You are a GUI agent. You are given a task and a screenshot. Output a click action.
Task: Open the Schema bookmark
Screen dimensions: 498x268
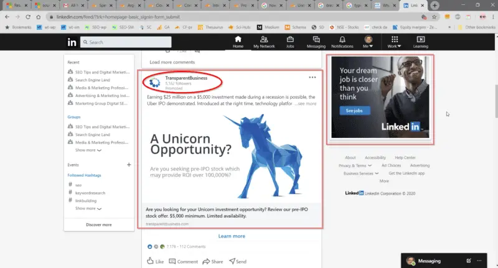pos(295,27)
